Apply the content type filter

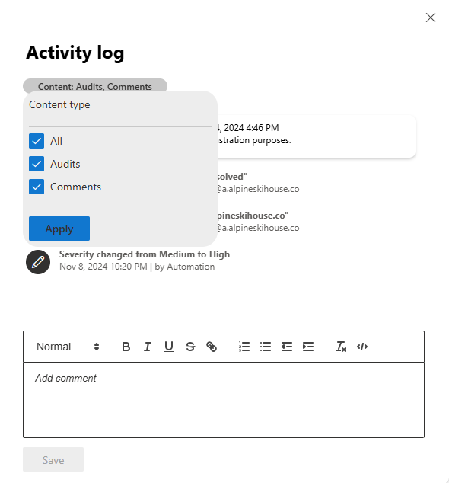(x=59, y=229)
